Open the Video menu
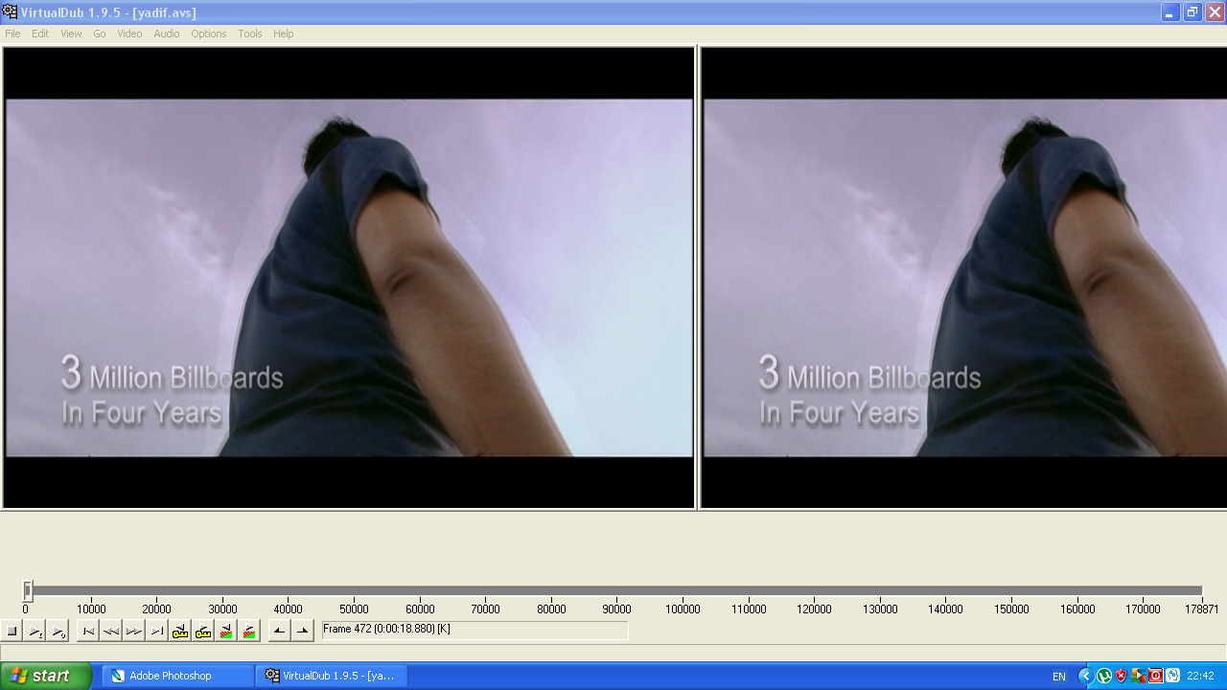This screenshot has width=1227, height=690. click(x=129, y=34)
